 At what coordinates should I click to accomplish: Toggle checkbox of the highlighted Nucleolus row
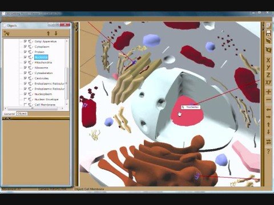tap(25, 57)
